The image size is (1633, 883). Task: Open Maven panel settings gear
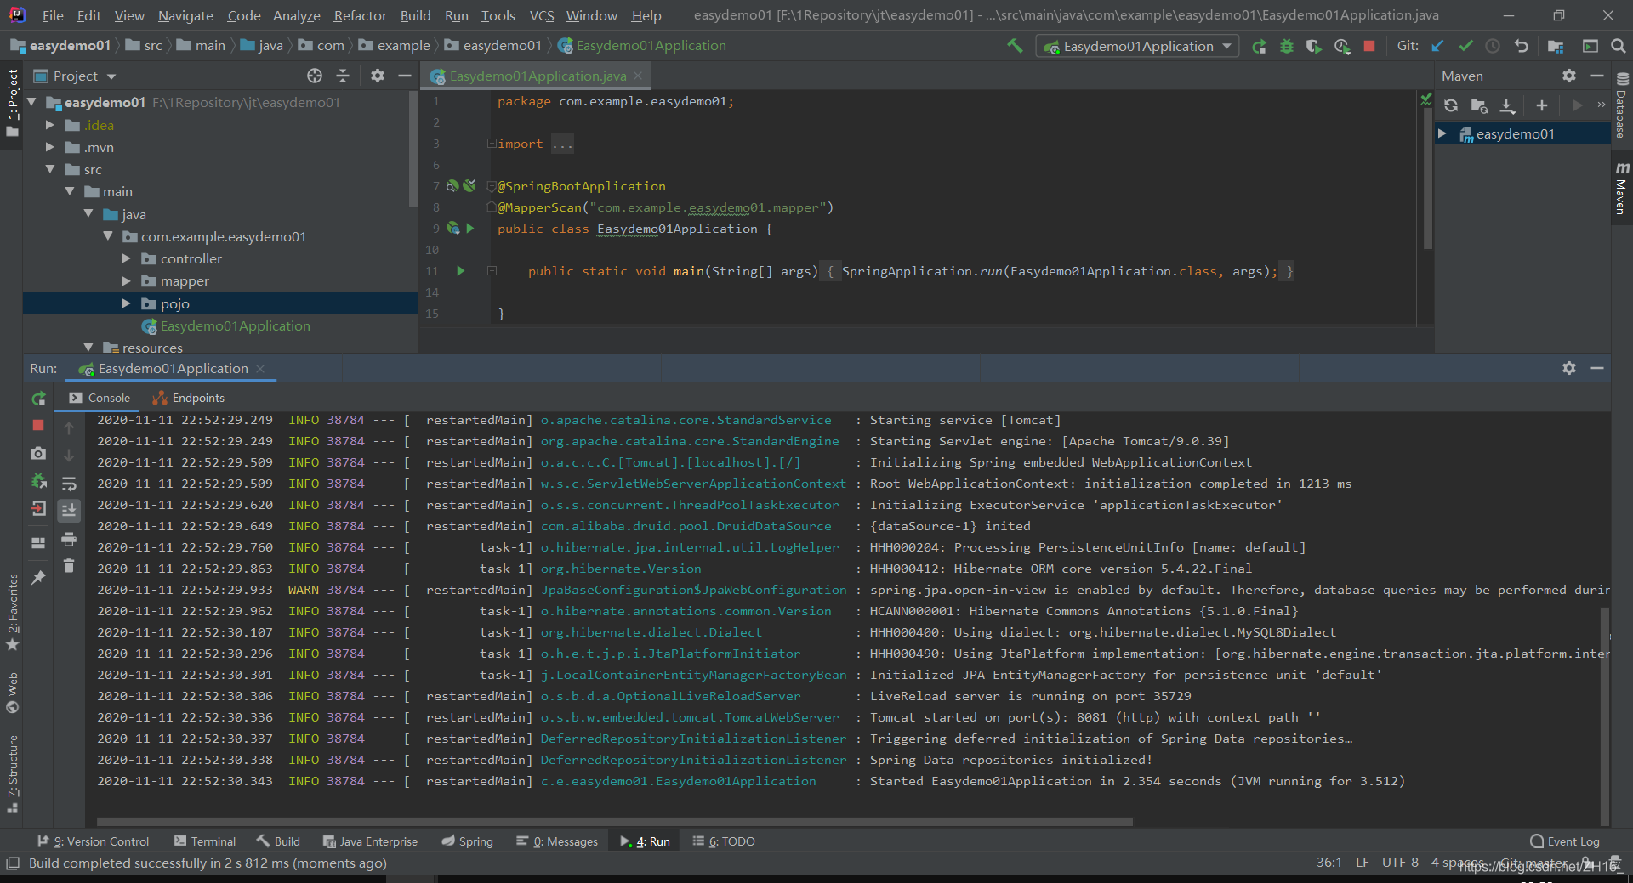pyautogui.click(x=1569, y=76)
